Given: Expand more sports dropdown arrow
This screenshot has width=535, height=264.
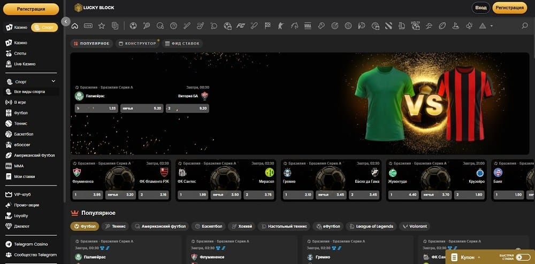Looking at the screenshot, I should (x=491, y=26).
